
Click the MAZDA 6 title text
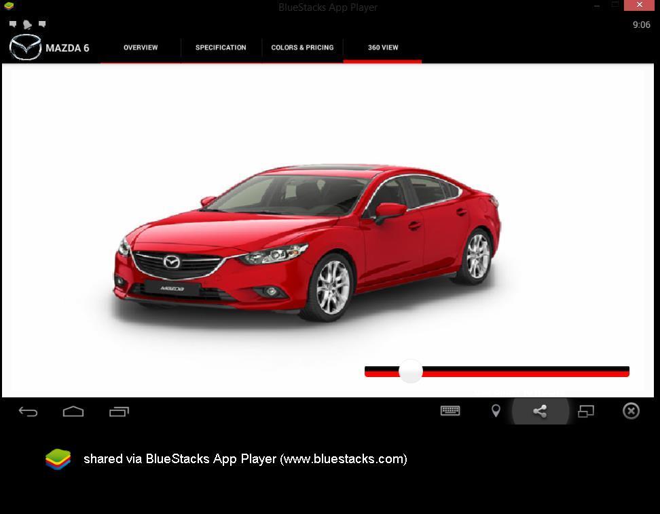click(67, 48)
